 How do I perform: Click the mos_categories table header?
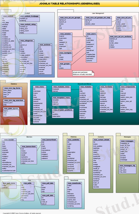(x=27, y=41)
